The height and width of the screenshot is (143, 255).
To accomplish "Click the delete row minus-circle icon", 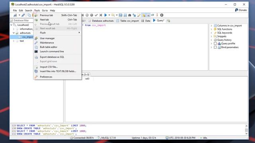I will pos(92,15).
